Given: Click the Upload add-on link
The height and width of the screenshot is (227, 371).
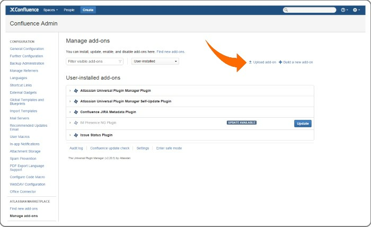Looking at the screenshot, I should click(x=264, y=62).
